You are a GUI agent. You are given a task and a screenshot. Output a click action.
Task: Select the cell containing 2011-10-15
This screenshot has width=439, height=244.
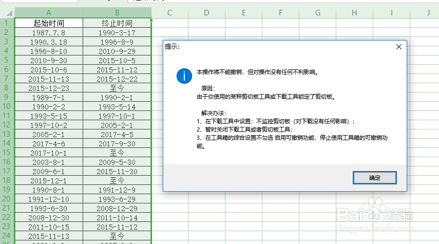click(x=49, y=227)
